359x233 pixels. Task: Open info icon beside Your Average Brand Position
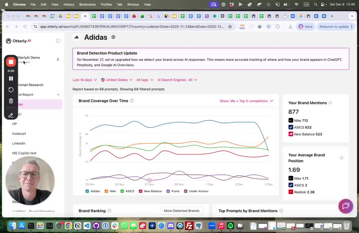342,158
